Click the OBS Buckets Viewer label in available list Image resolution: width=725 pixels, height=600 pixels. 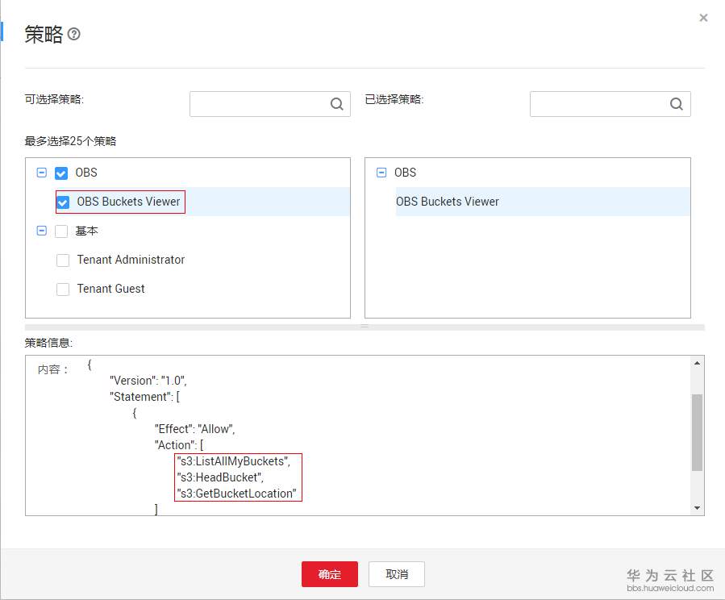pos(128,202)
